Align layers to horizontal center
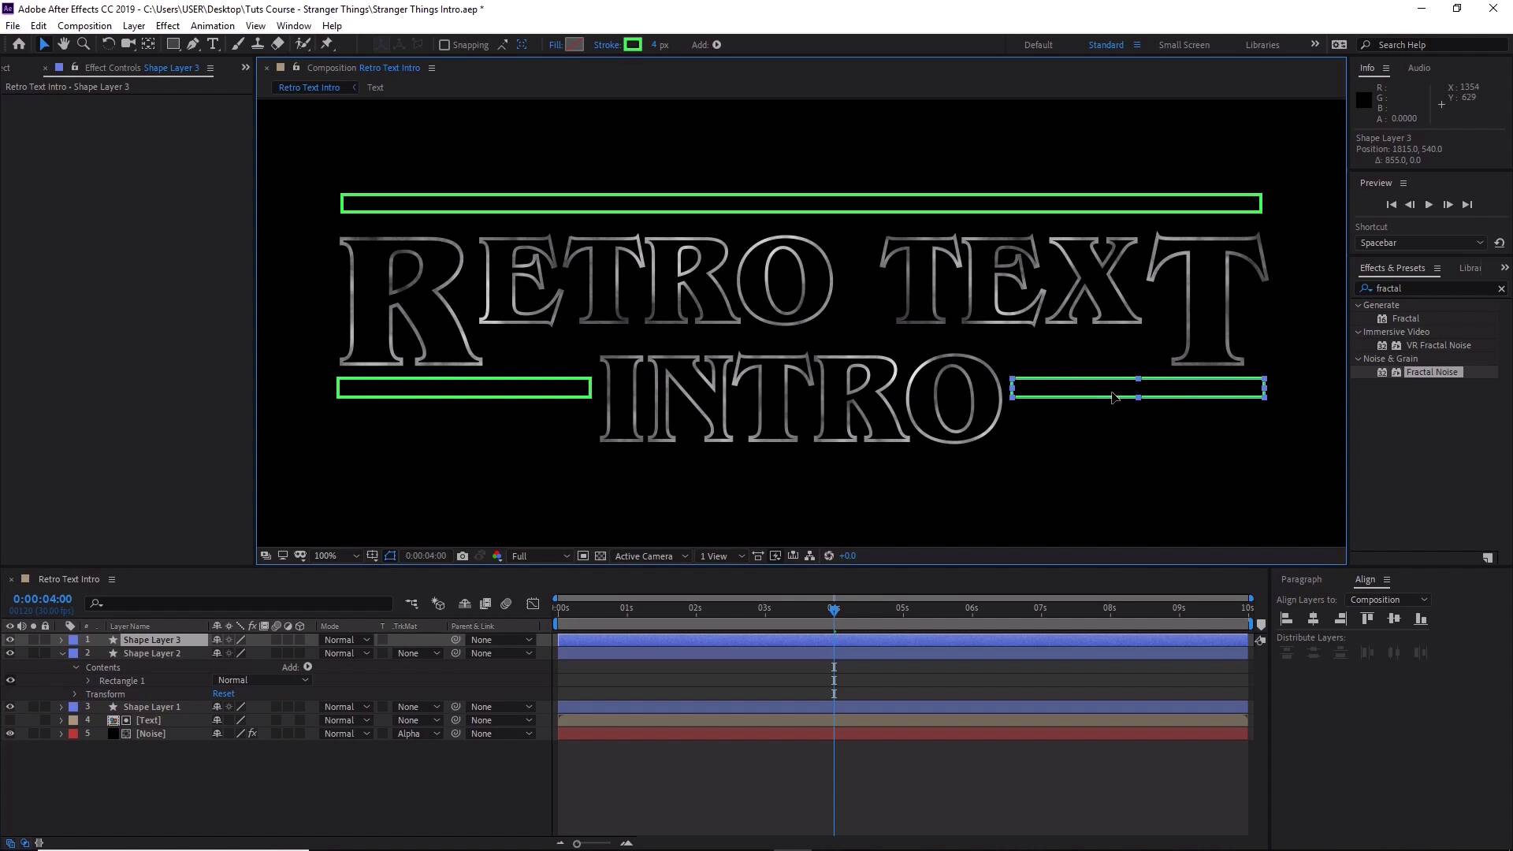The height and width of the screenshot is (851, 1513). pos(1313,619)
